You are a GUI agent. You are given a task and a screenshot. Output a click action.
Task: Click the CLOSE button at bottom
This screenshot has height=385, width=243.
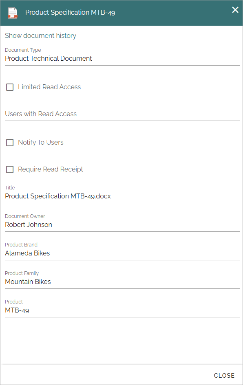click(224, 375)
